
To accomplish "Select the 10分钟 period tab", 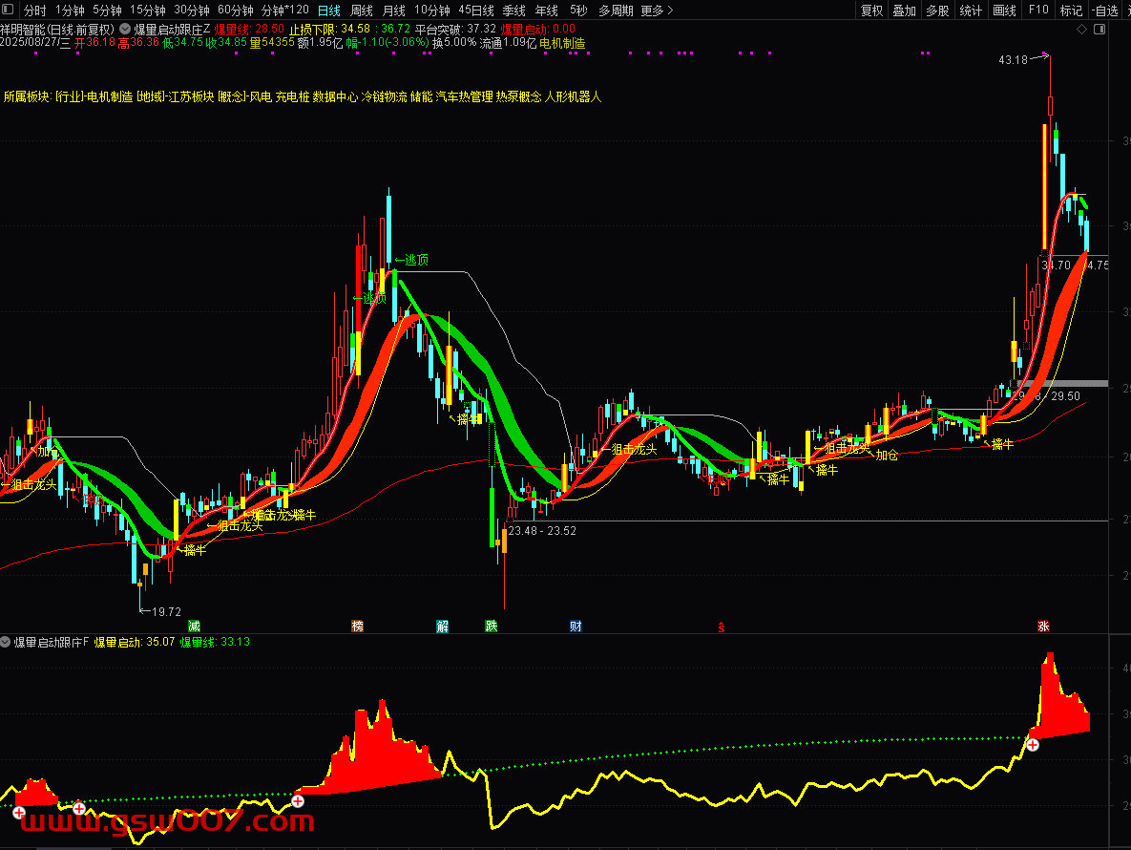I will click(432, 11).
